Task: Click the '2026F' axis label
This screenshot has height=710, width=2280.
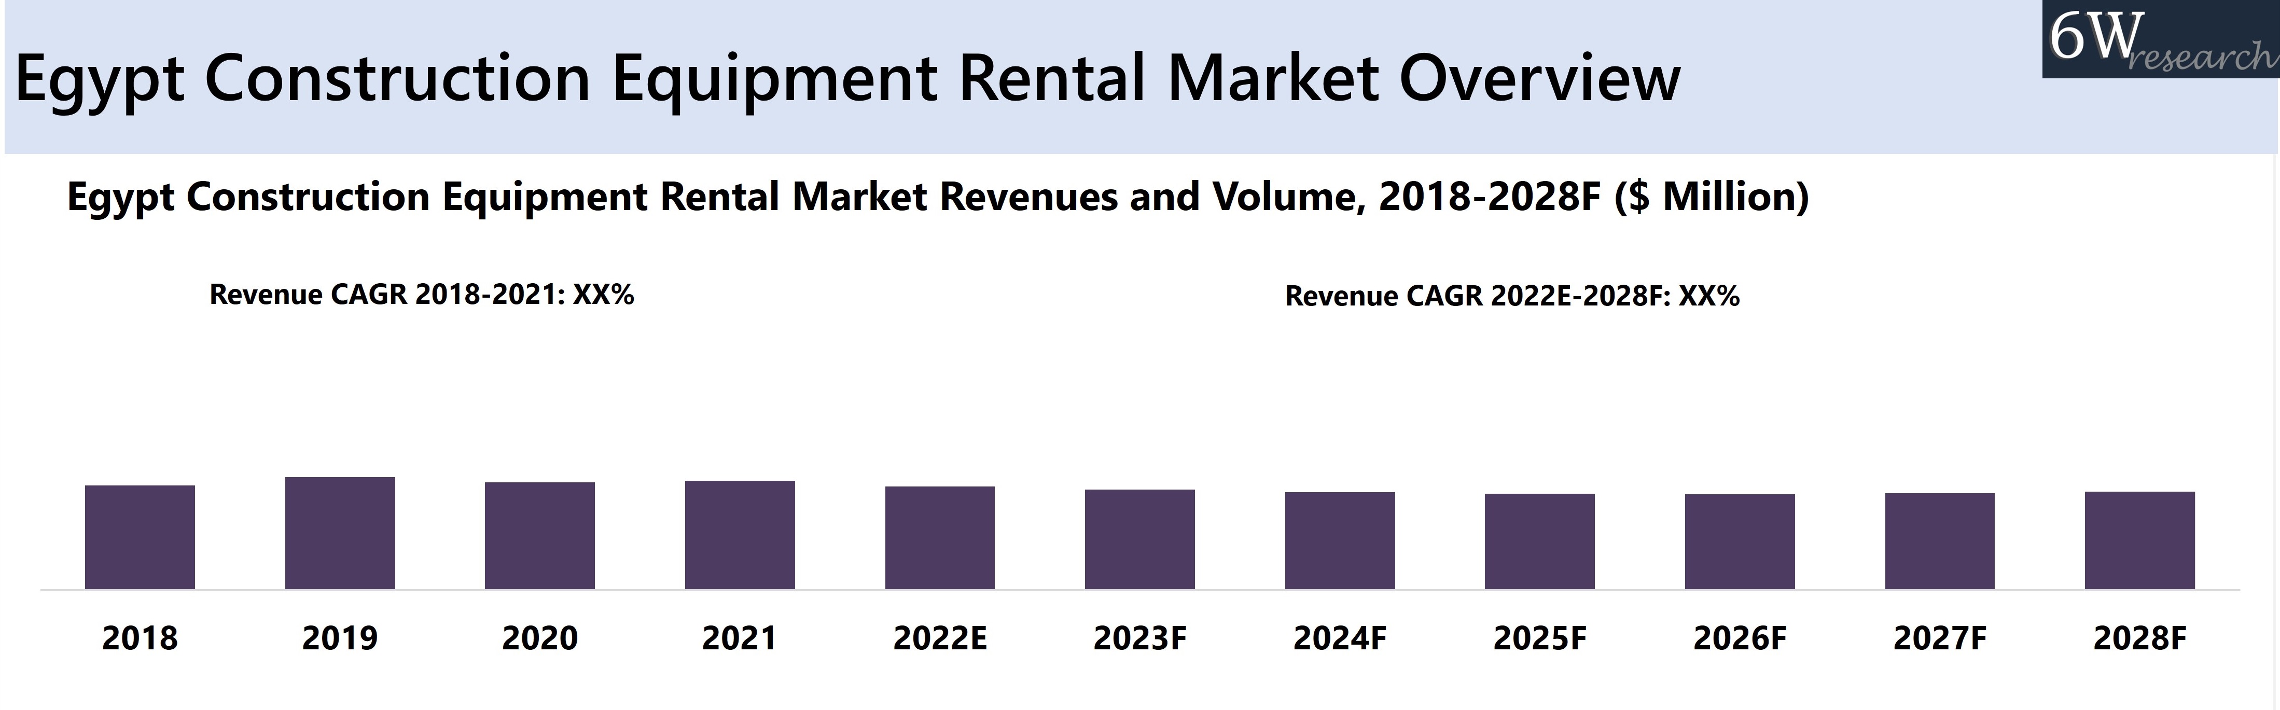Action: click(1740, 638)
